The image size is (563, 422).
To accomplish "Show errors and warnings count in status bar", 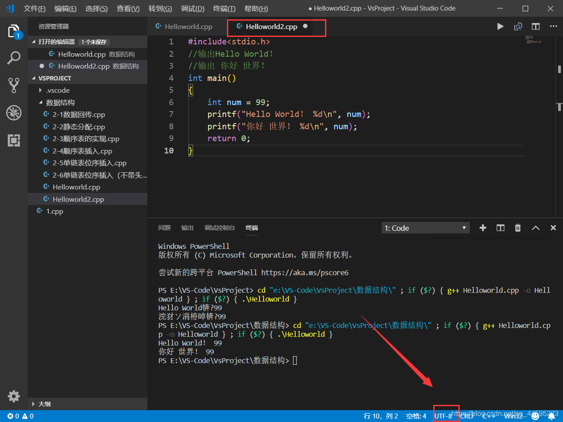I will pos(21,416).
